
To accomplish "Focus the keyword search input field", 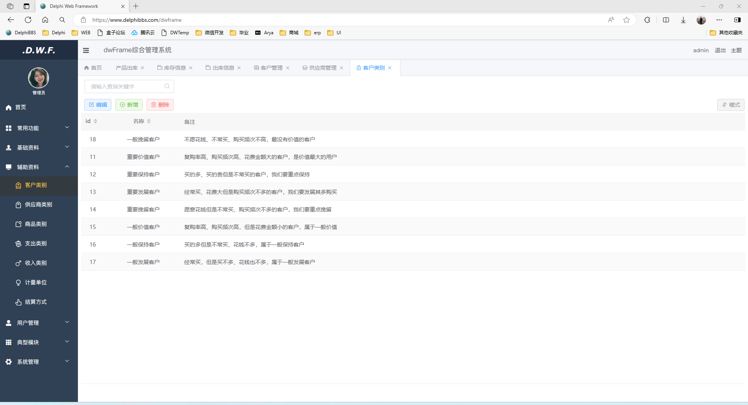I will tap(125, 86).
